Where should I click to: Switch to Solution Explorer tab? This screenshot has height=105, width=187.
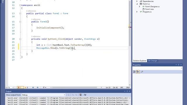[x=140, y=61]
